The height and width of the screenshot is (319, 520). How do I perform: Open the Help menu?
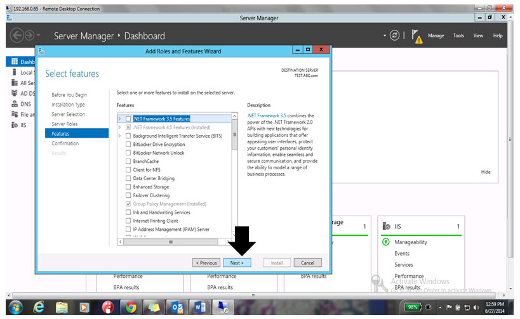click(497, 36)
